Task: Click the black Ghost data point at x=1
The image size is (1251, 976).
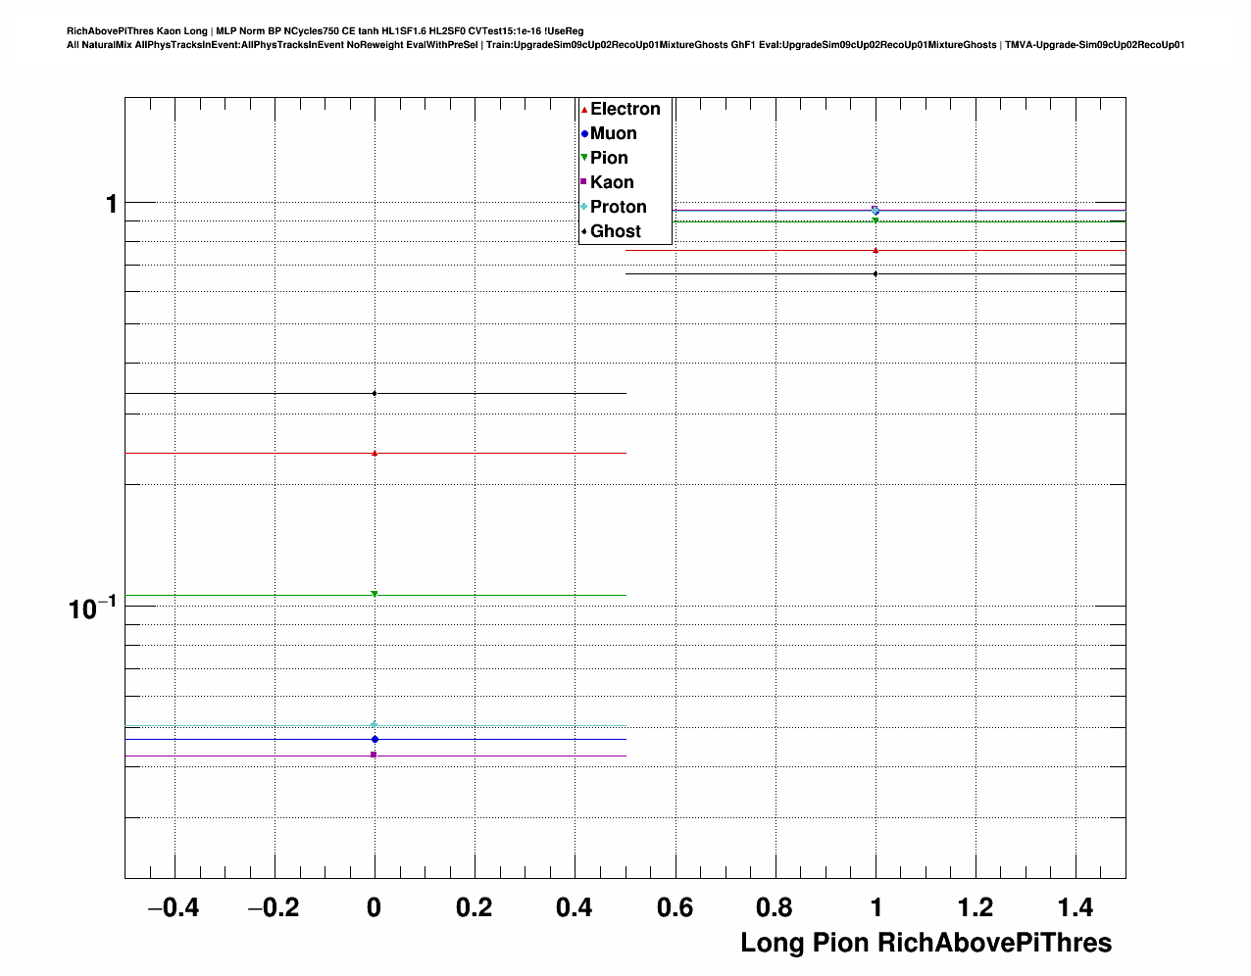Action: 876,273
